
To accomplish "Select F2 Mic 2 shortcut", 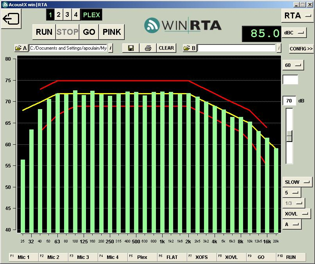I will (x=53, y=257).
